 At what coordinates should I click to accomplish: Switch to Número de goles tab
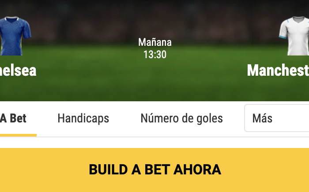(x=182, y=118)
